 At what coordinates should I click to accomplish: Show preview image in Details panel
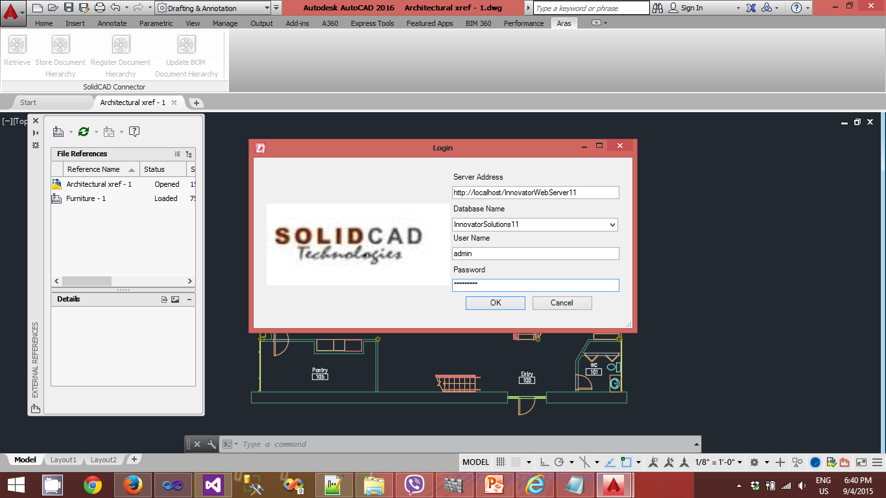click(x=175, y=300)
